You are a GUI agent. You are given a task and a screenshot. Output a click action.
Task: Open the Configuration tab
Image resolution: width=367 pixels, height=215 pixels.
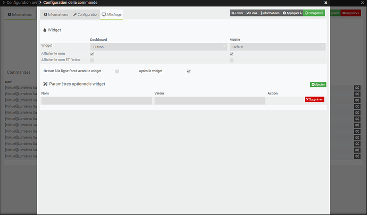[x=86, y=14]
